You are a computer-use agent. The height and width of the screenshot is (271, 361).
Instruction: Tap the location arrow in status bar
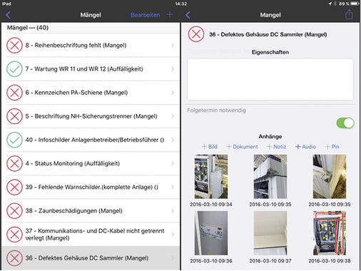click(x=330, y=4)
